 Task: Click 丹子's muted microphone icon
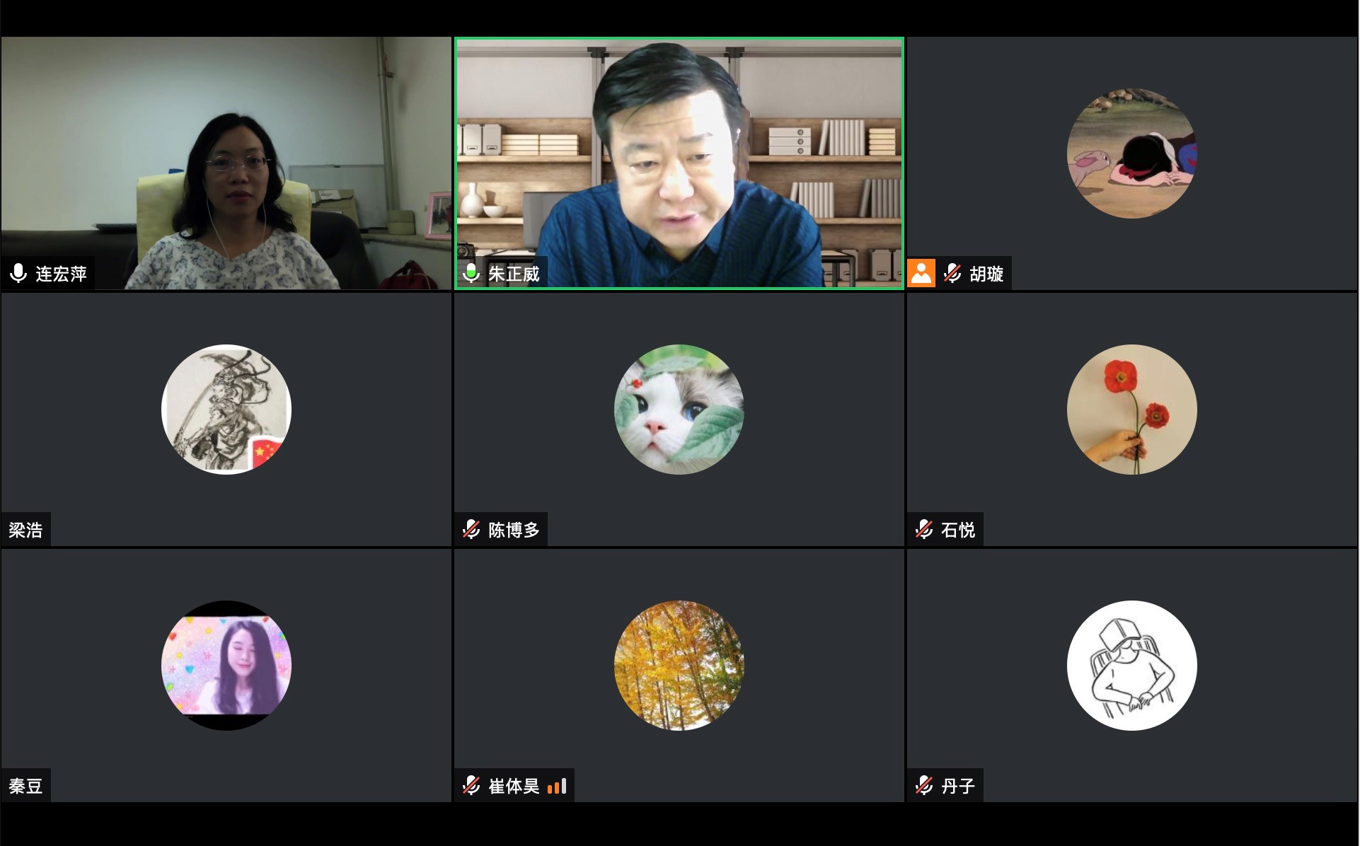(x=924, y=785)
